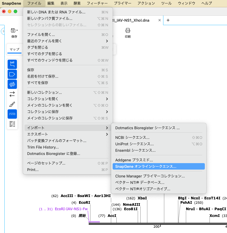The width and height of the screenshot is (227, 233).
Task: Expand コレクションに保存 submenu
Action: click(x=68, y=112)
